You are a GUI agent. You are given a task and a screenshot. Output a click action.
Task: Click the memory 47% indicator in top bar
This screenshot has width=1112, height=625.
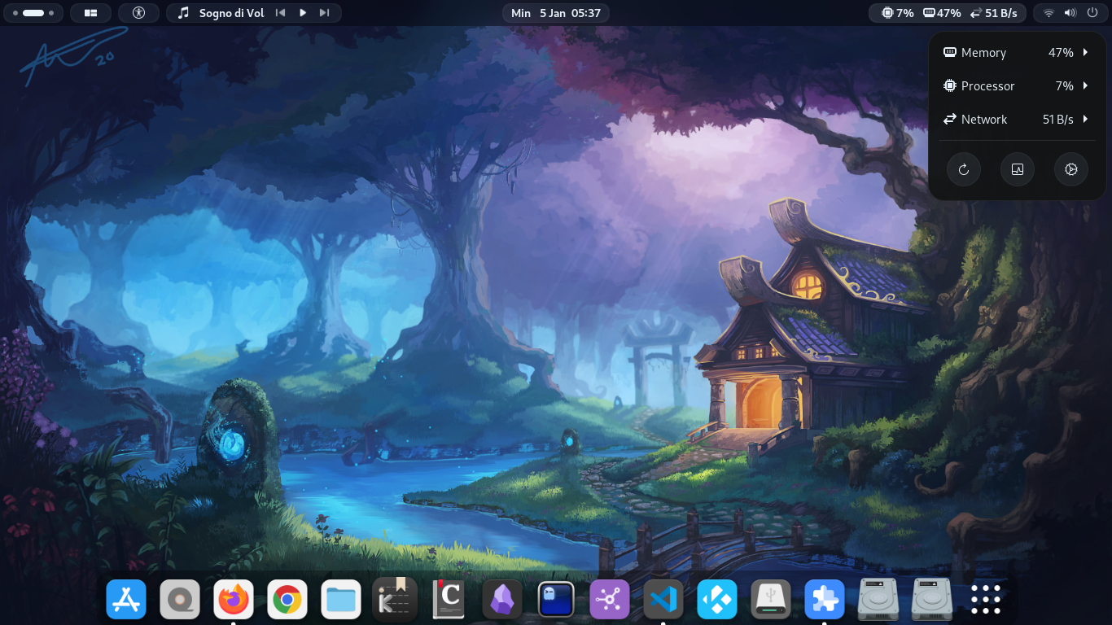(942, 13)
